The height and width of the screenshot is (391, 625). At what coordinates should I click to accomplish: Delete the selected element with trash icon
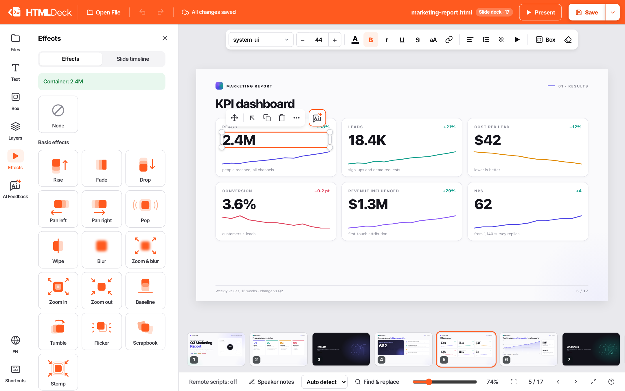(x=282, y=118)
